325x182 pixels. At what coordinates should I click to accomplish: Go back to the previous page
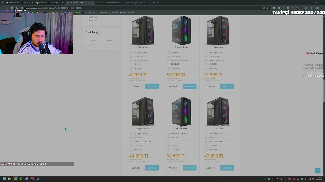[x=3, y=8]
